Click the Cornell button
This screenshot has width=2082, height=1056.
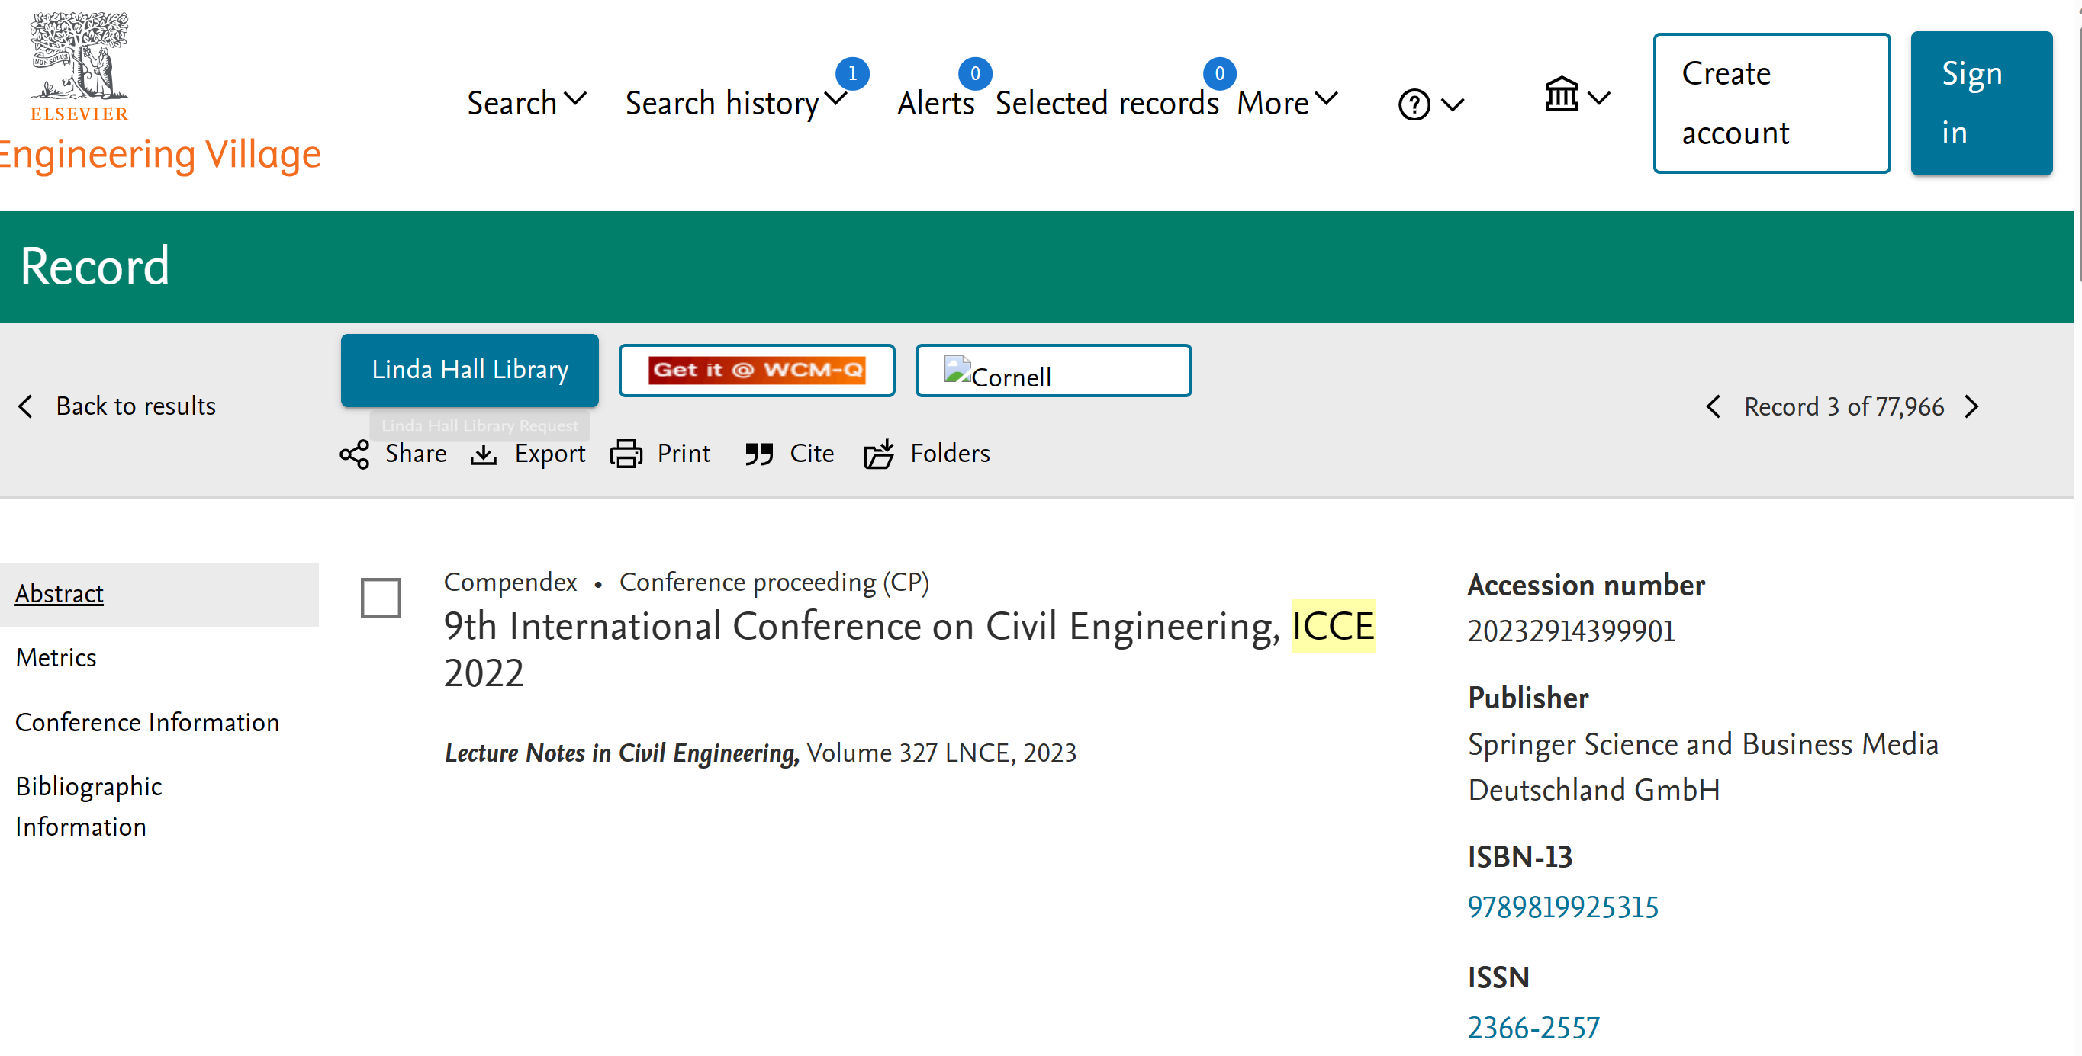pos(1053,371)
